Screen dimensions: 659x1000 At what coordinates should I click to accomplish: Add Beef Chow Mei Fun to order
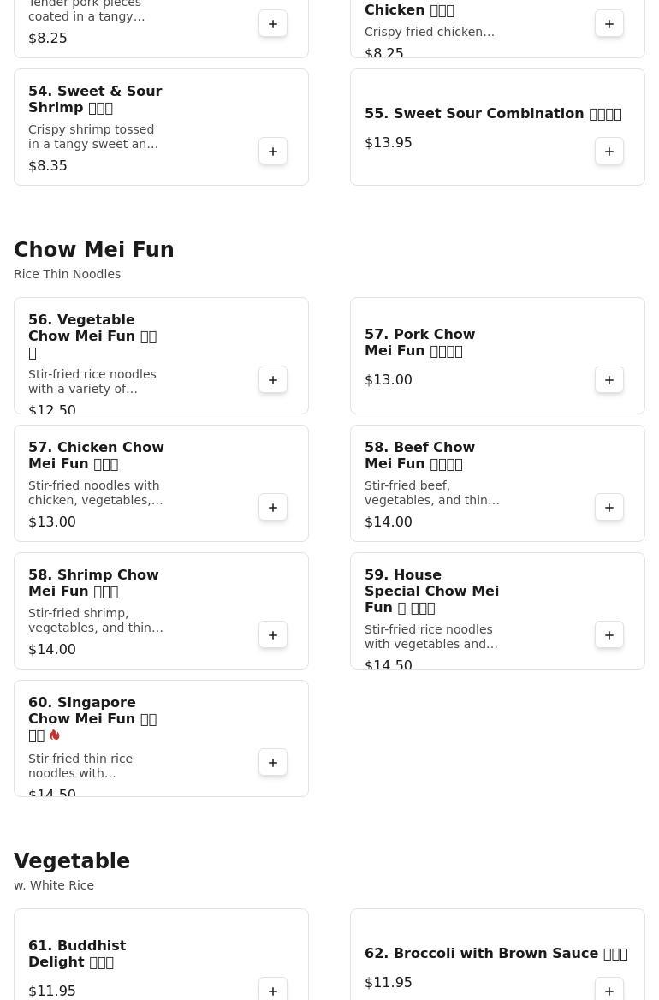tap(609, 508)
